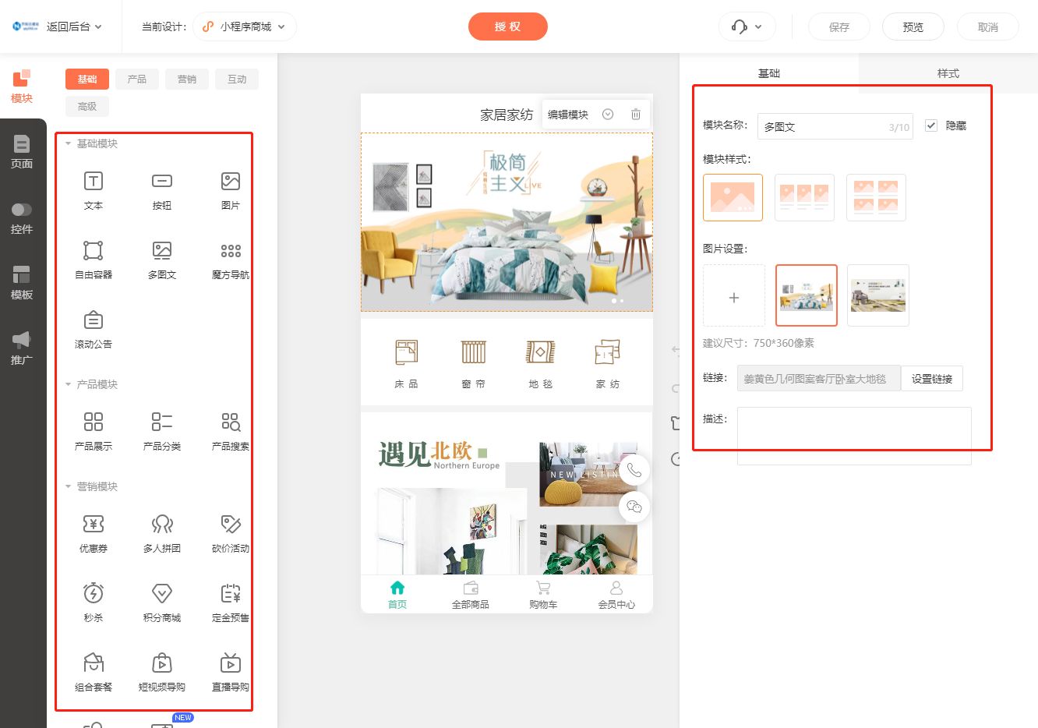Collapse the 营销模块 section
1038x728 pixels.
(x=67, y=486)
